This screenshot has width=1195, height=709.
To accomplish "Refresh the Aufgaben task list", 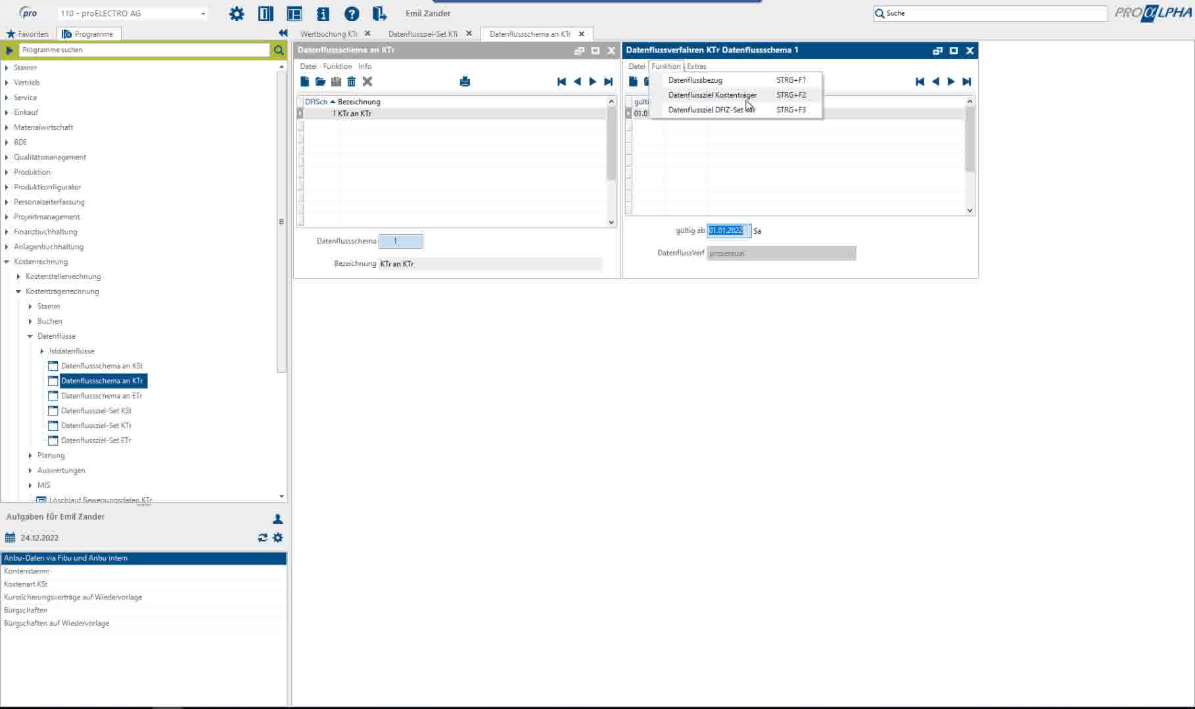I will tap(262, 538).
